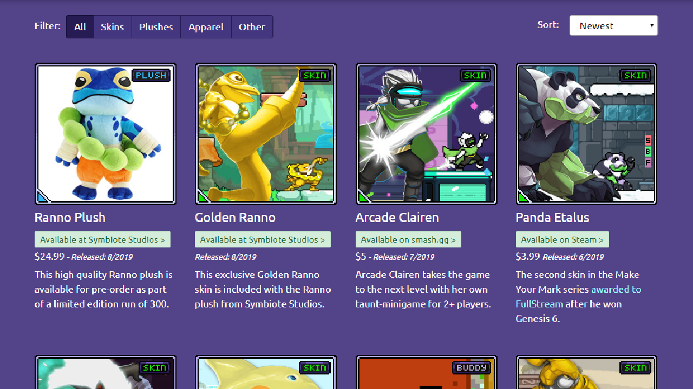Open the Newest sort dropdown
The width and height of the screenshot is (693, 389).
point(613,25)
